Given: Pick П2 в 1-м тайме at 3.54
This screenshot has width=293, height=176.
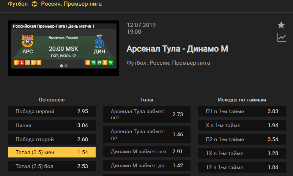Looking at the screenshot, I should pos(242,139).
